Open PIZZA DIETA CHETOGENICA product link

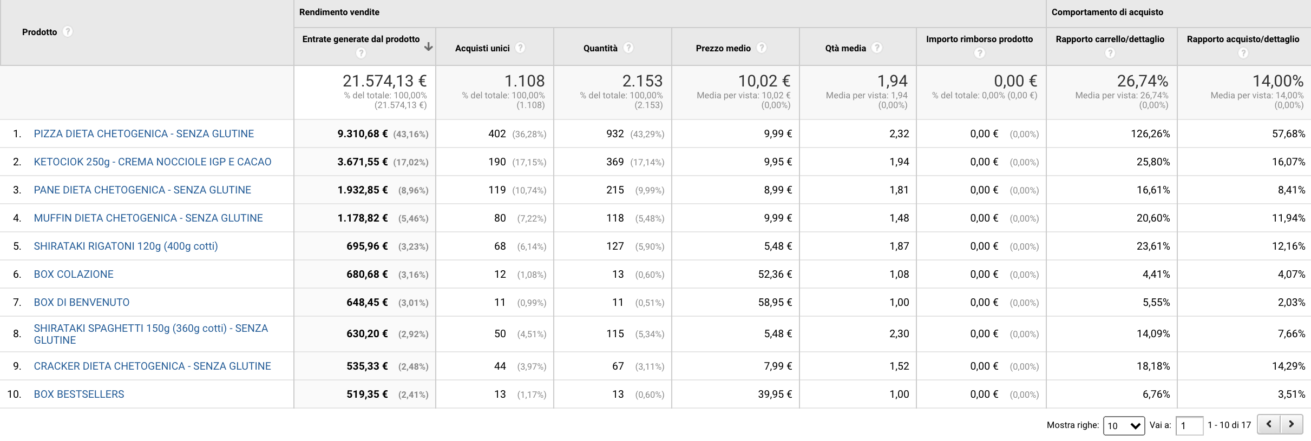pyautogui.click(x=143, y=134)
